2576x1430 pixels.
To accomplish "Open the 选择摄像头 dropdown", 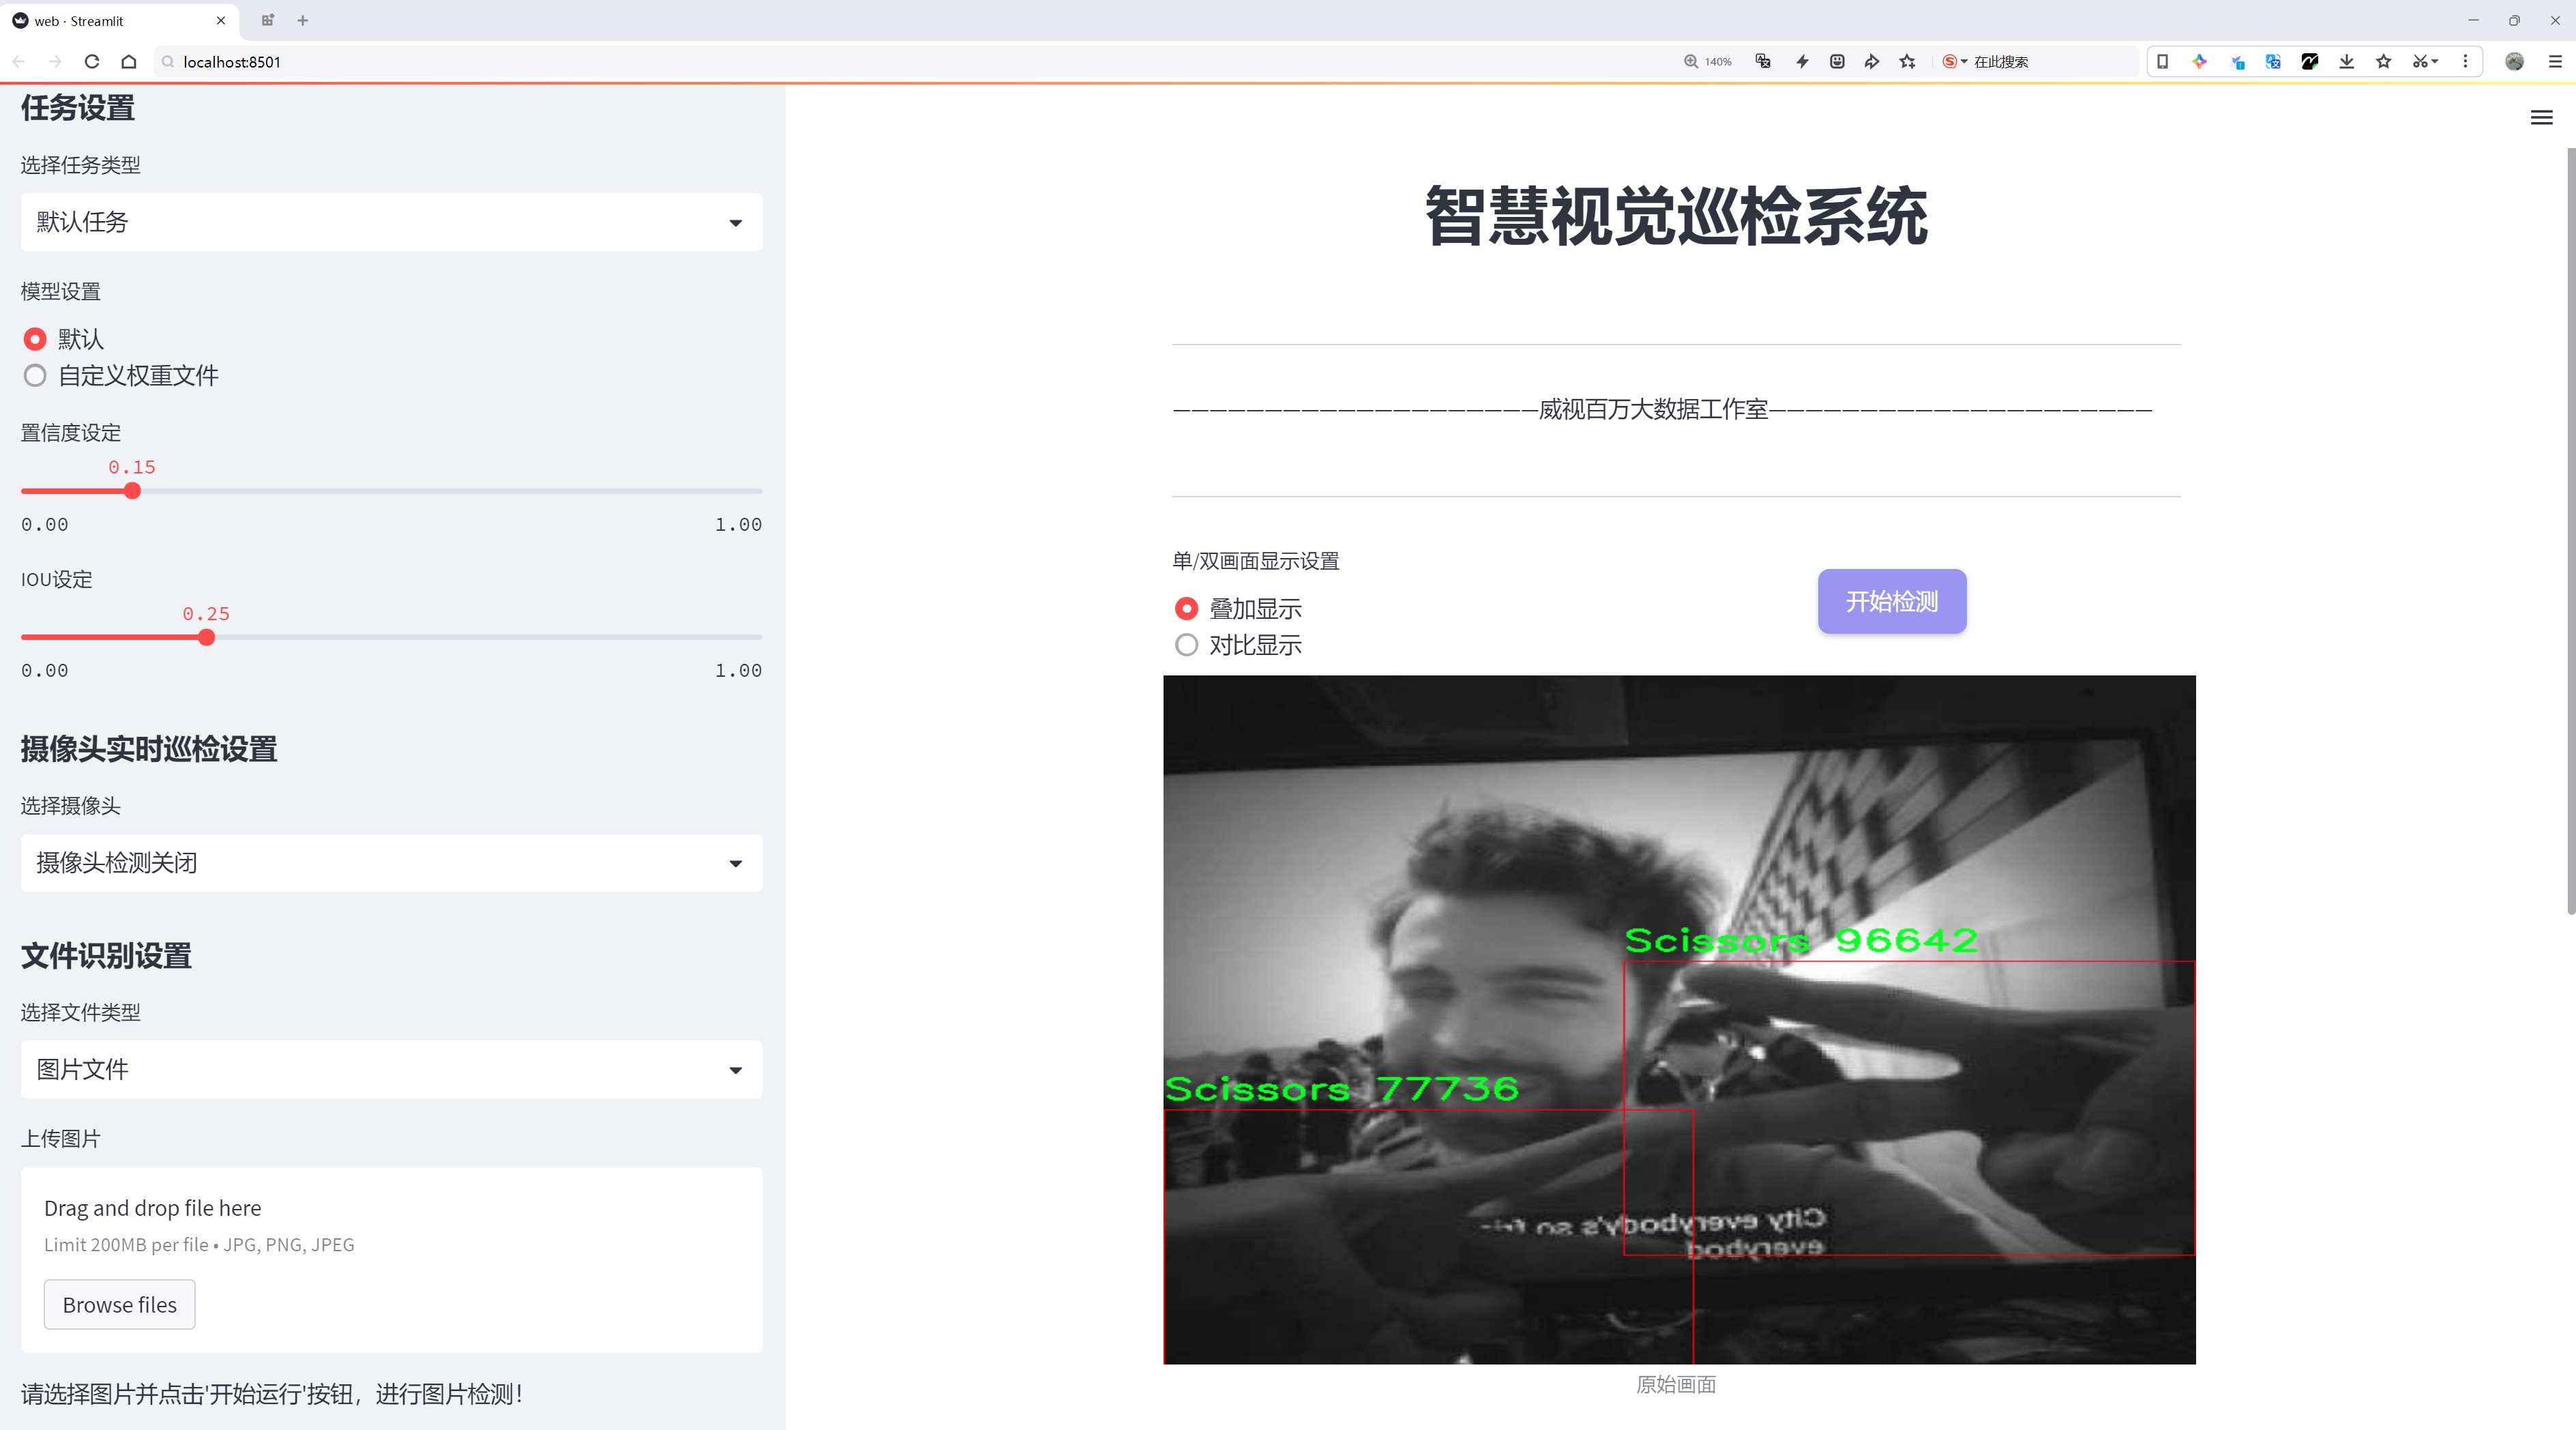I will click(391, 863).
